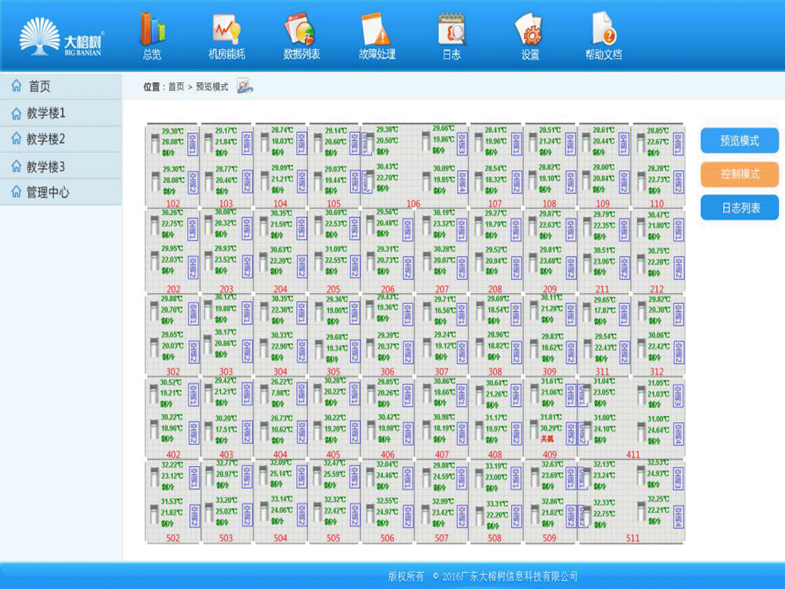Select air conditioner 1 icon in room 302

154,311
